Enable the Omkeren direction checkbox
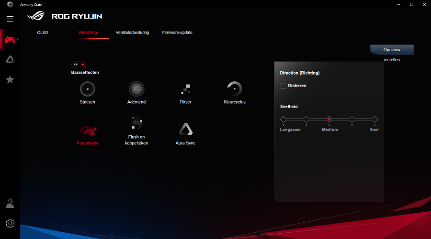The height and width of the screenshot is (239, 431). tap(284, 86)
